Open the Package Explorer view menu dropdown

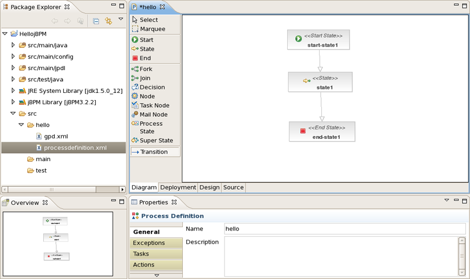coord(121,20)
